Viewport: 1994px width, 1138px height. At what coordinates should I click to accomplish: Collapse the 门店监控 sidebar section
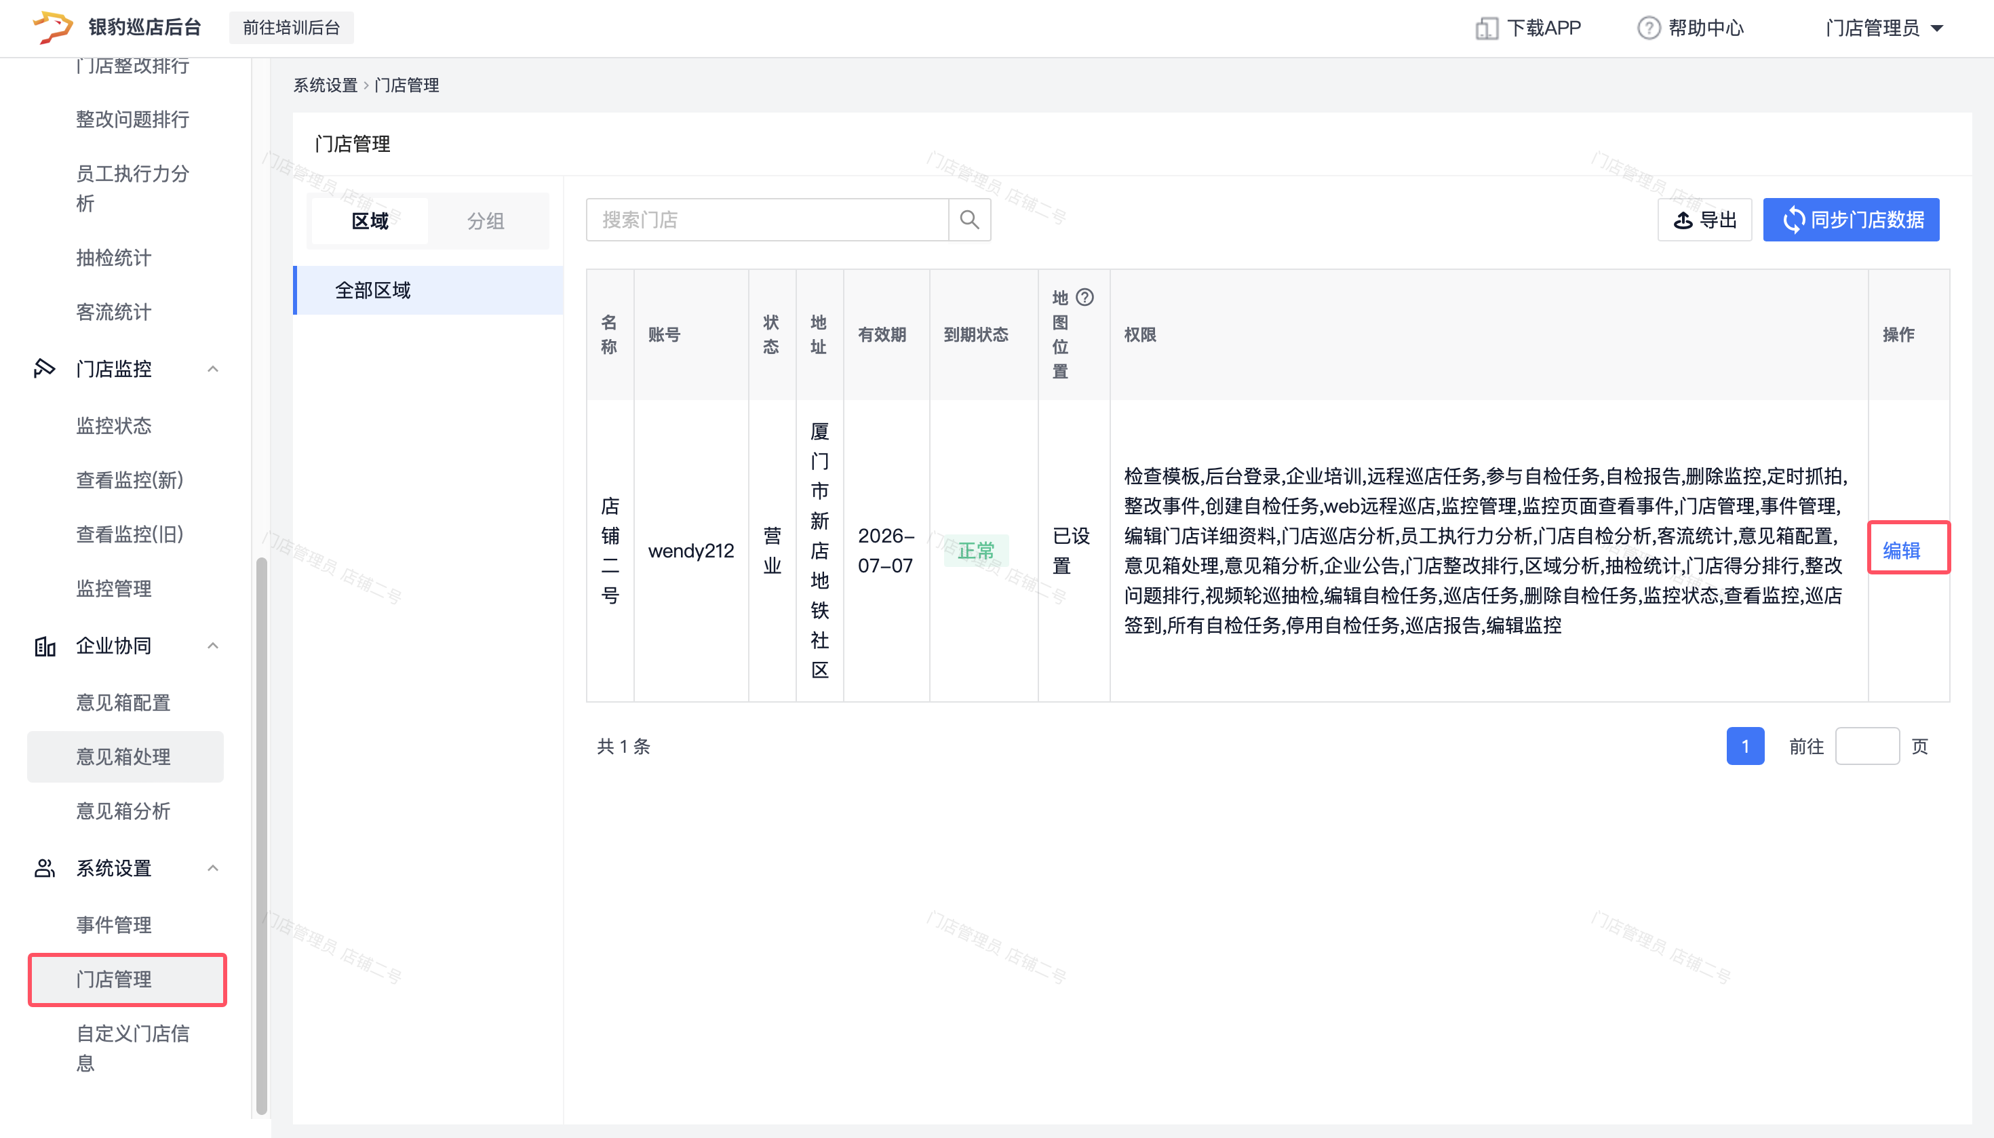[212, 368]
